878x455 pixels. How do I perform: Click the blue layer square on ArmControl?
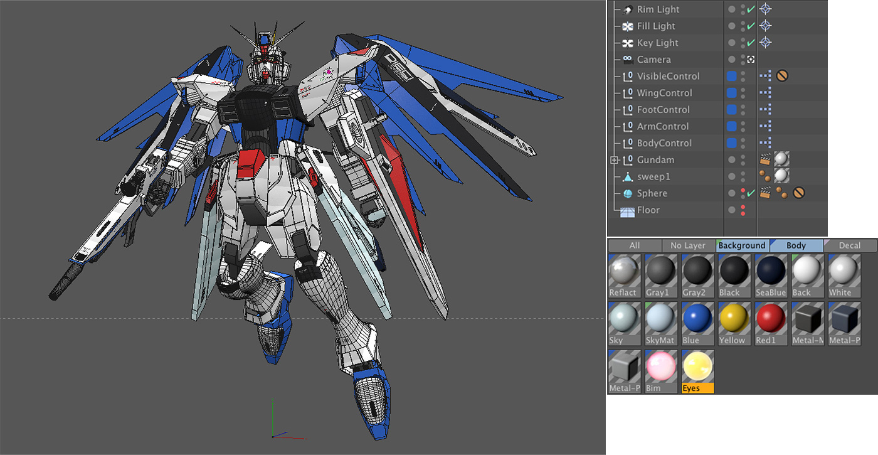coord(731,126)
